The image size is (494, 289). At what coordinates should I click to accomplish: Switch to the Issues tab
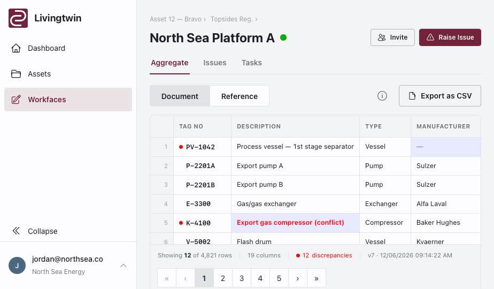coord(215,63)
